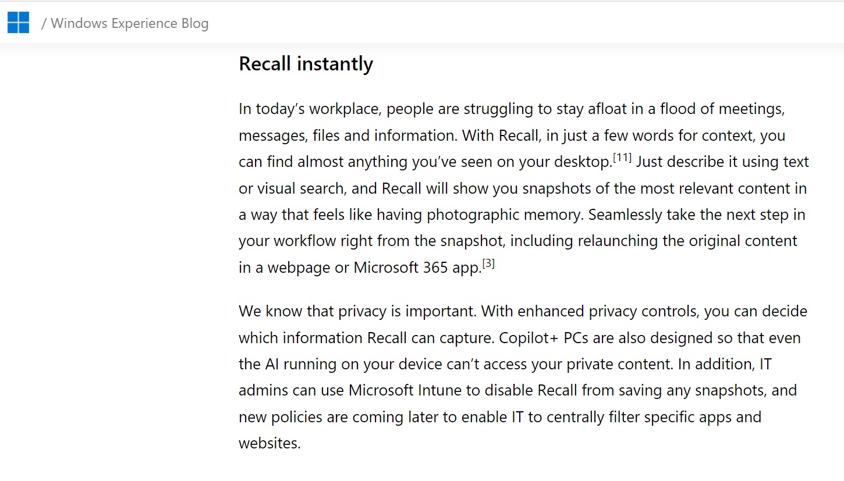Viewport: 844px width, 481px height.
Task: Open footnote reference 3
Action: coord(488,263)
